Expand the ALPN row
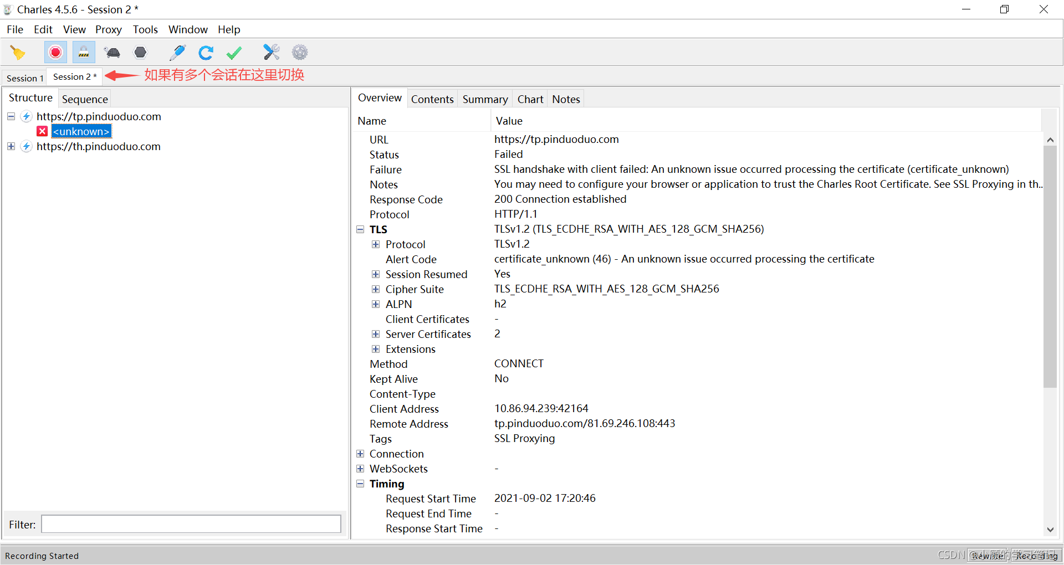This screenshot has width=1064, height=565. (x=376, y=304)
